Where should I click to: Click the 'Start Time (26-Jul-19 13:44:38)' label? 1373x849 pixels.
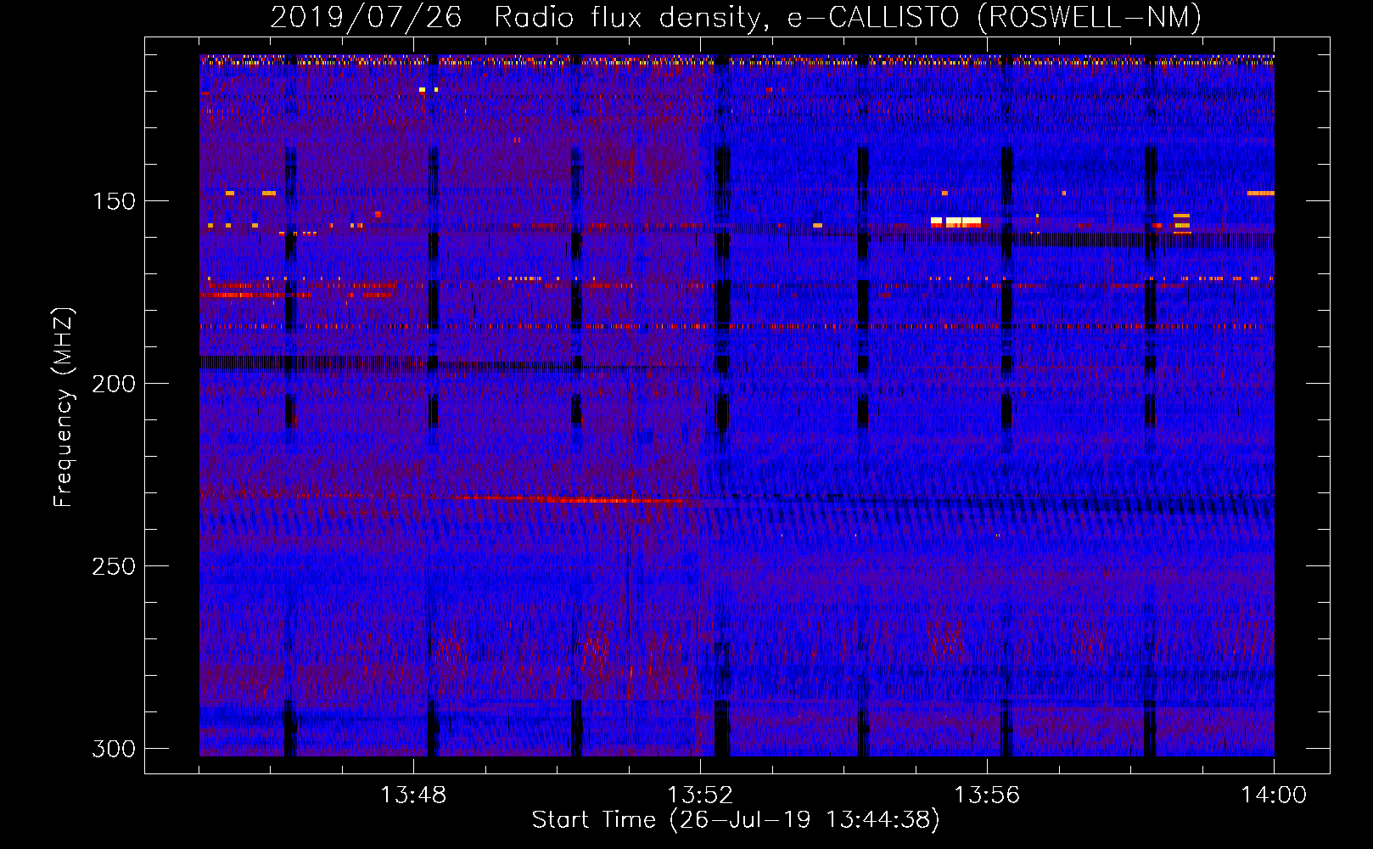[736, 820]
